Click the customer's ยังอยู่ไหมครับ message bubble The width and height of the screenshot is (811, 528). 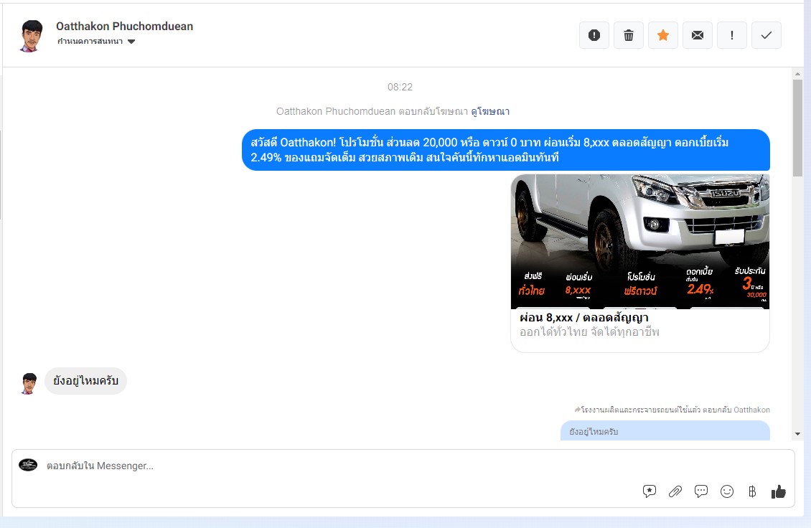point(86,381)
